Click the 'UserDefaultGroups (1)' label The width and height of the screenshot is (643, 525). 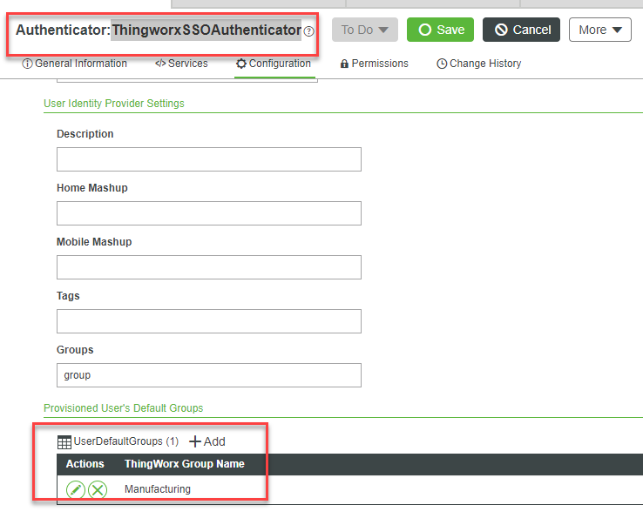coord(125,441)
